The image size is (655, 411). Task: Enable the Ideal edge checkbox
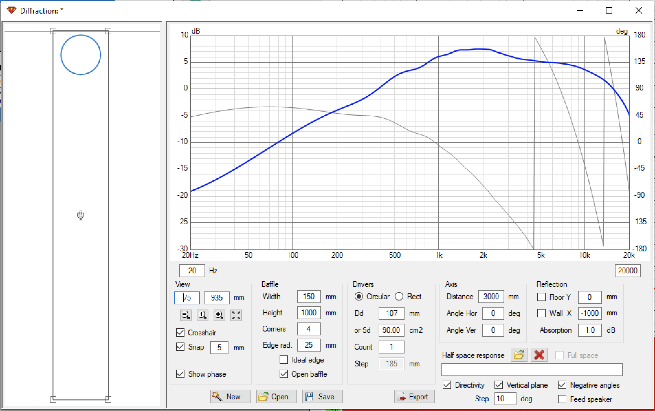click(x=284, y=360)
